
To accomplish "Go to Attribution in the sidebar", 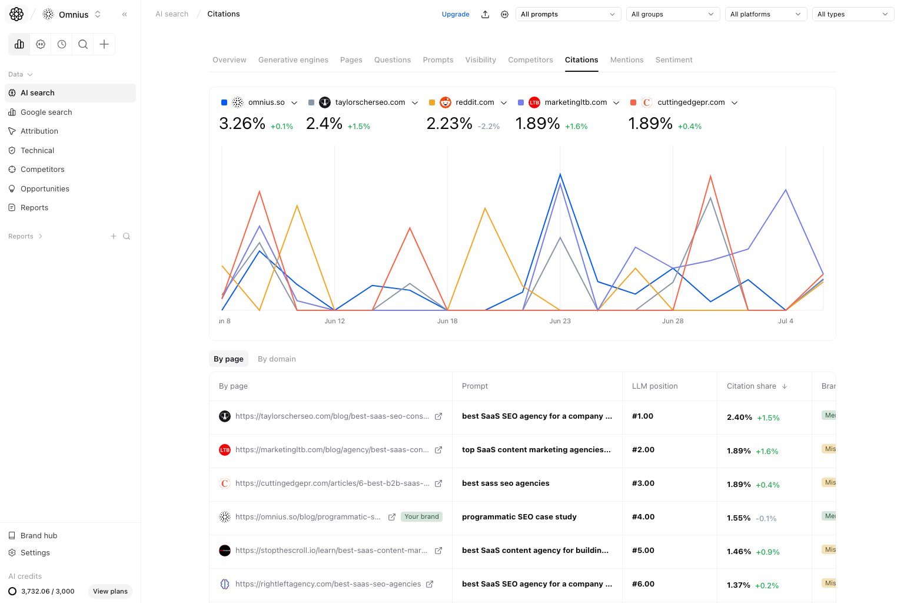I will [70, 131].
